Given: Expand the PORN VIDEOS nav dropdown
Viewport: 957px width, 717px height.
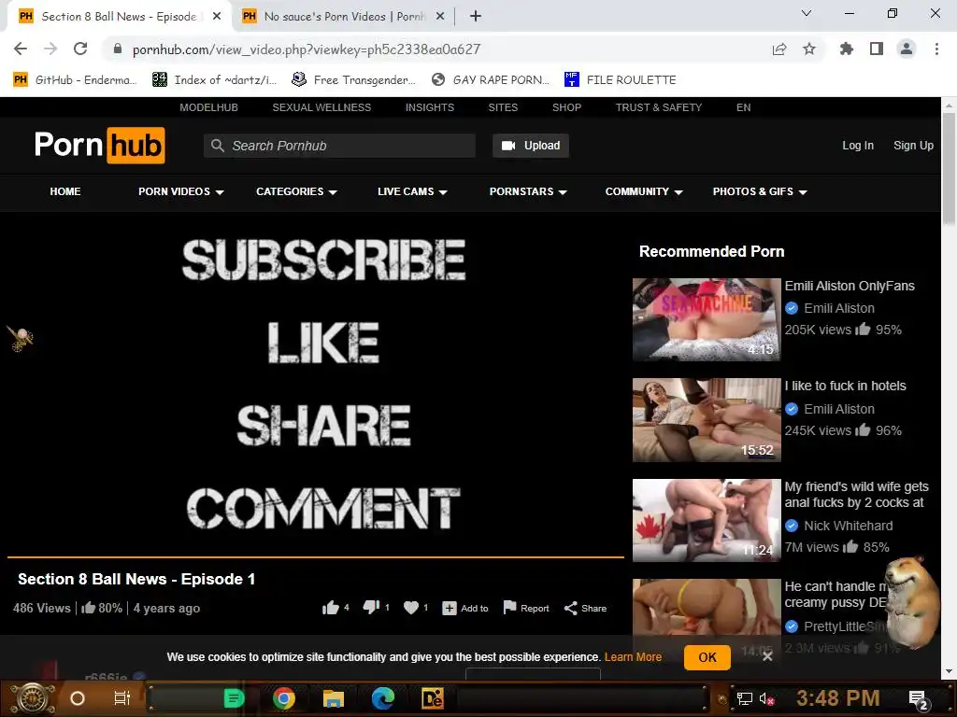Looking at the screenshot, I should (181, 191).
